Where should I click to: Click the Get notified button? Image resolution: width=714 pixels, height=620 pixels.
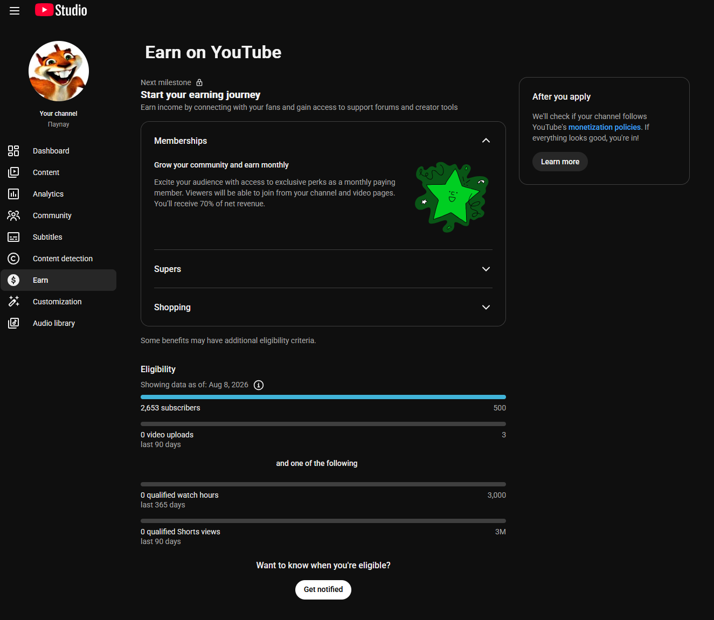323,590
